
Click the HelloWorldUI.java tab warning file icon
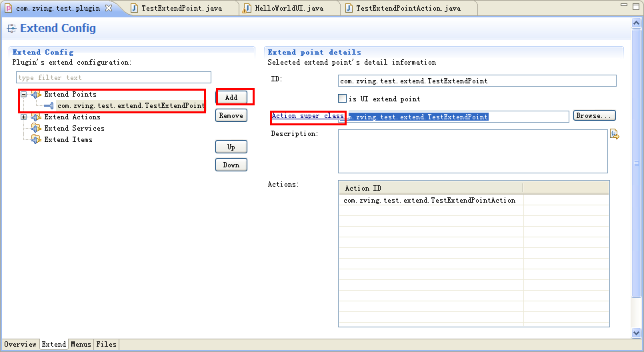[x=248, y=9]
